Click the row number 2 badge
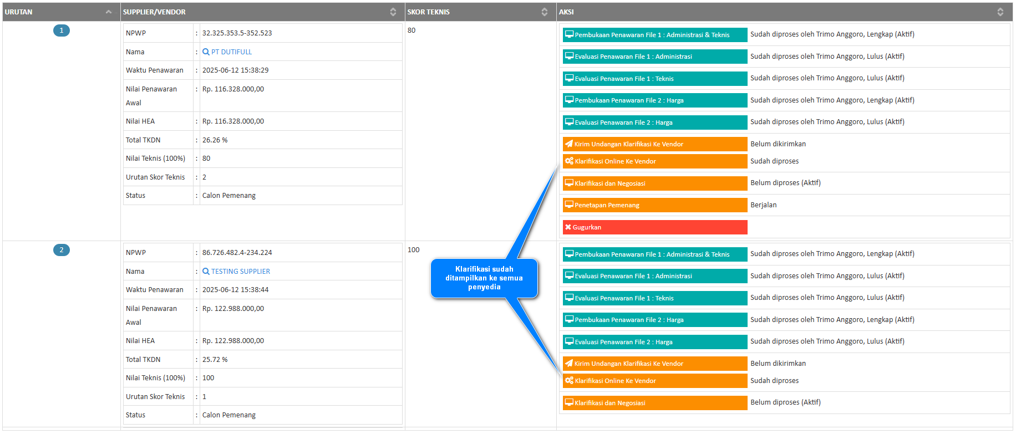Image resolution: width=1016 pixels, height=434 pixels. pos(62,250)
